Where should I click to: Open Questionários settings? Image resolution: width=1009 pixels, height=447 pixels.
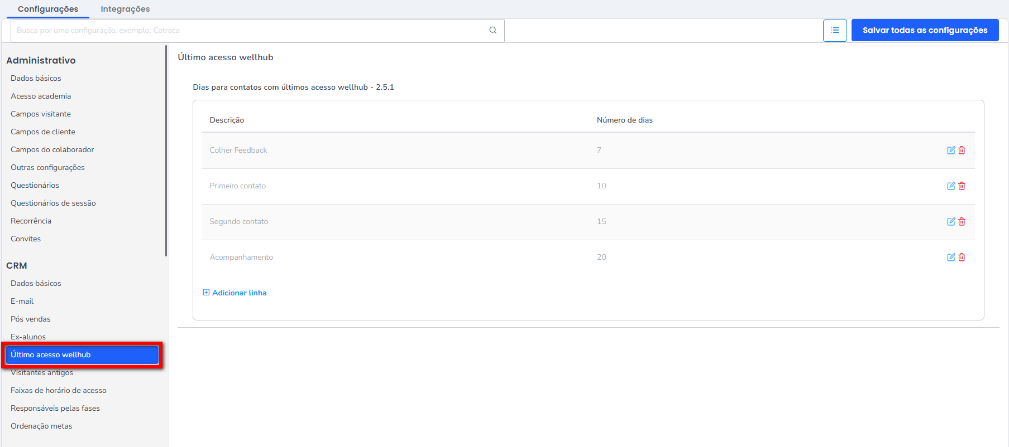click(35, 185)
